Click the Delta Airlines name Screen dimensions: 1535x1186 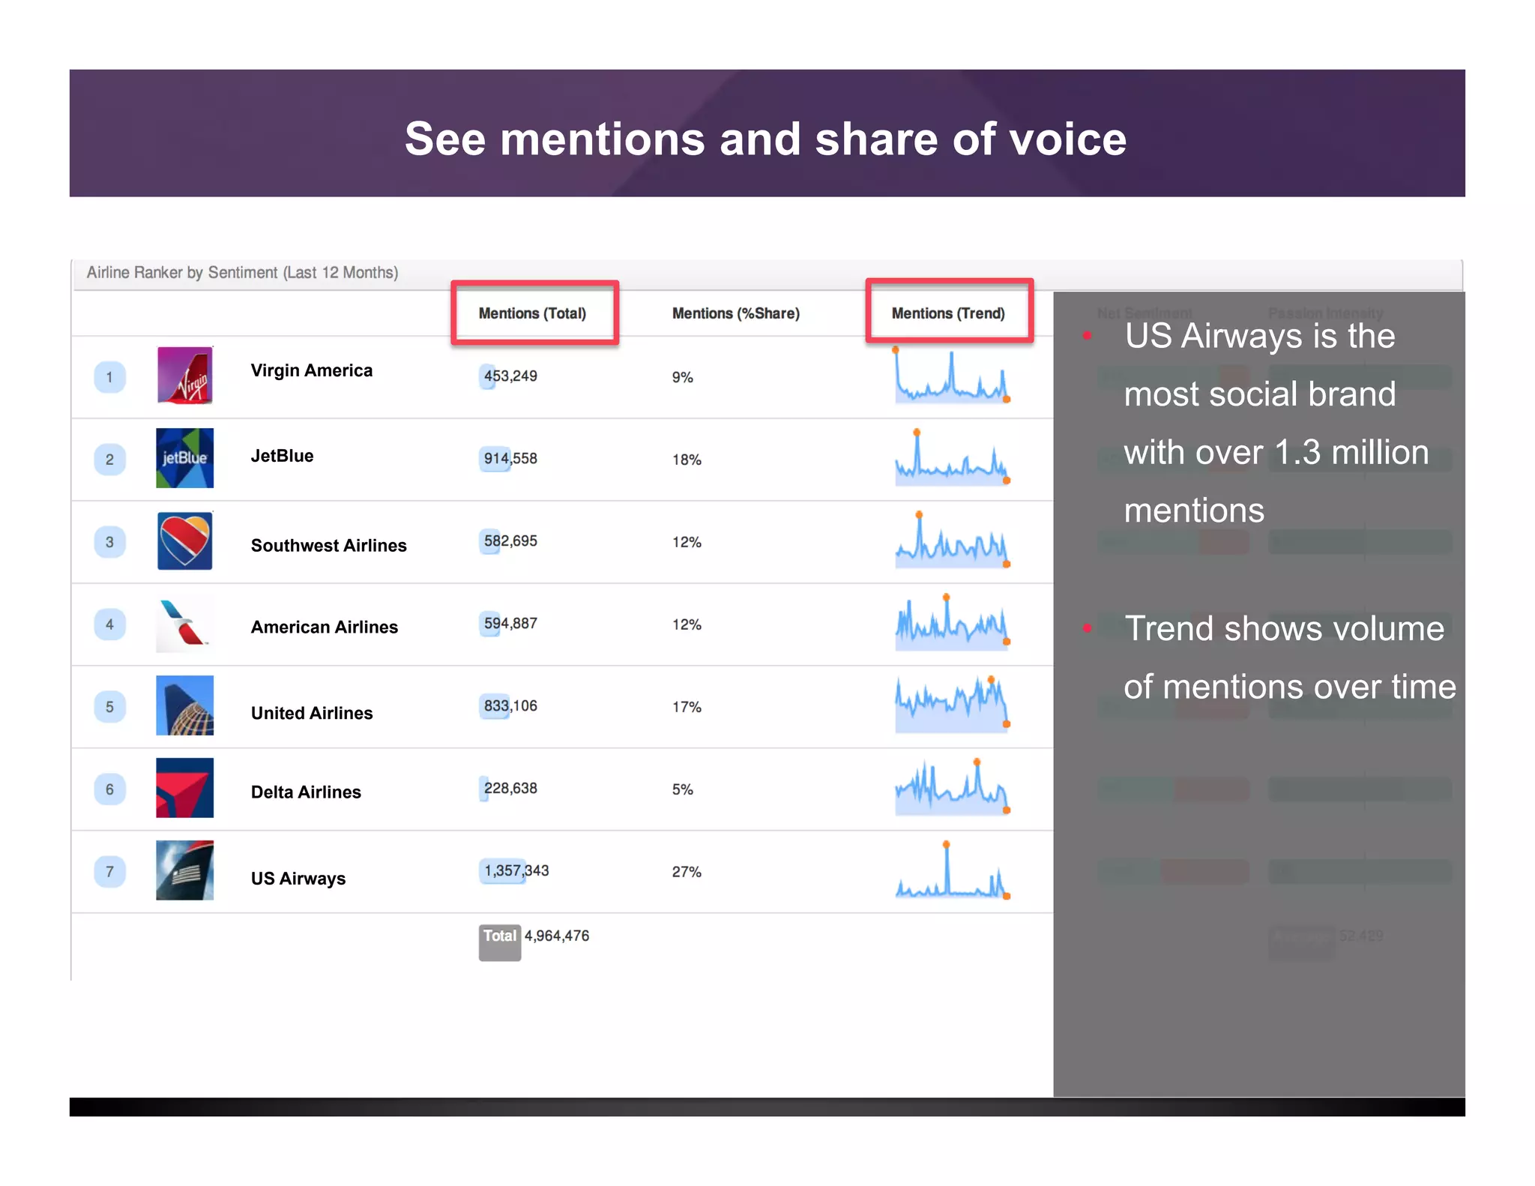(306, 792)
